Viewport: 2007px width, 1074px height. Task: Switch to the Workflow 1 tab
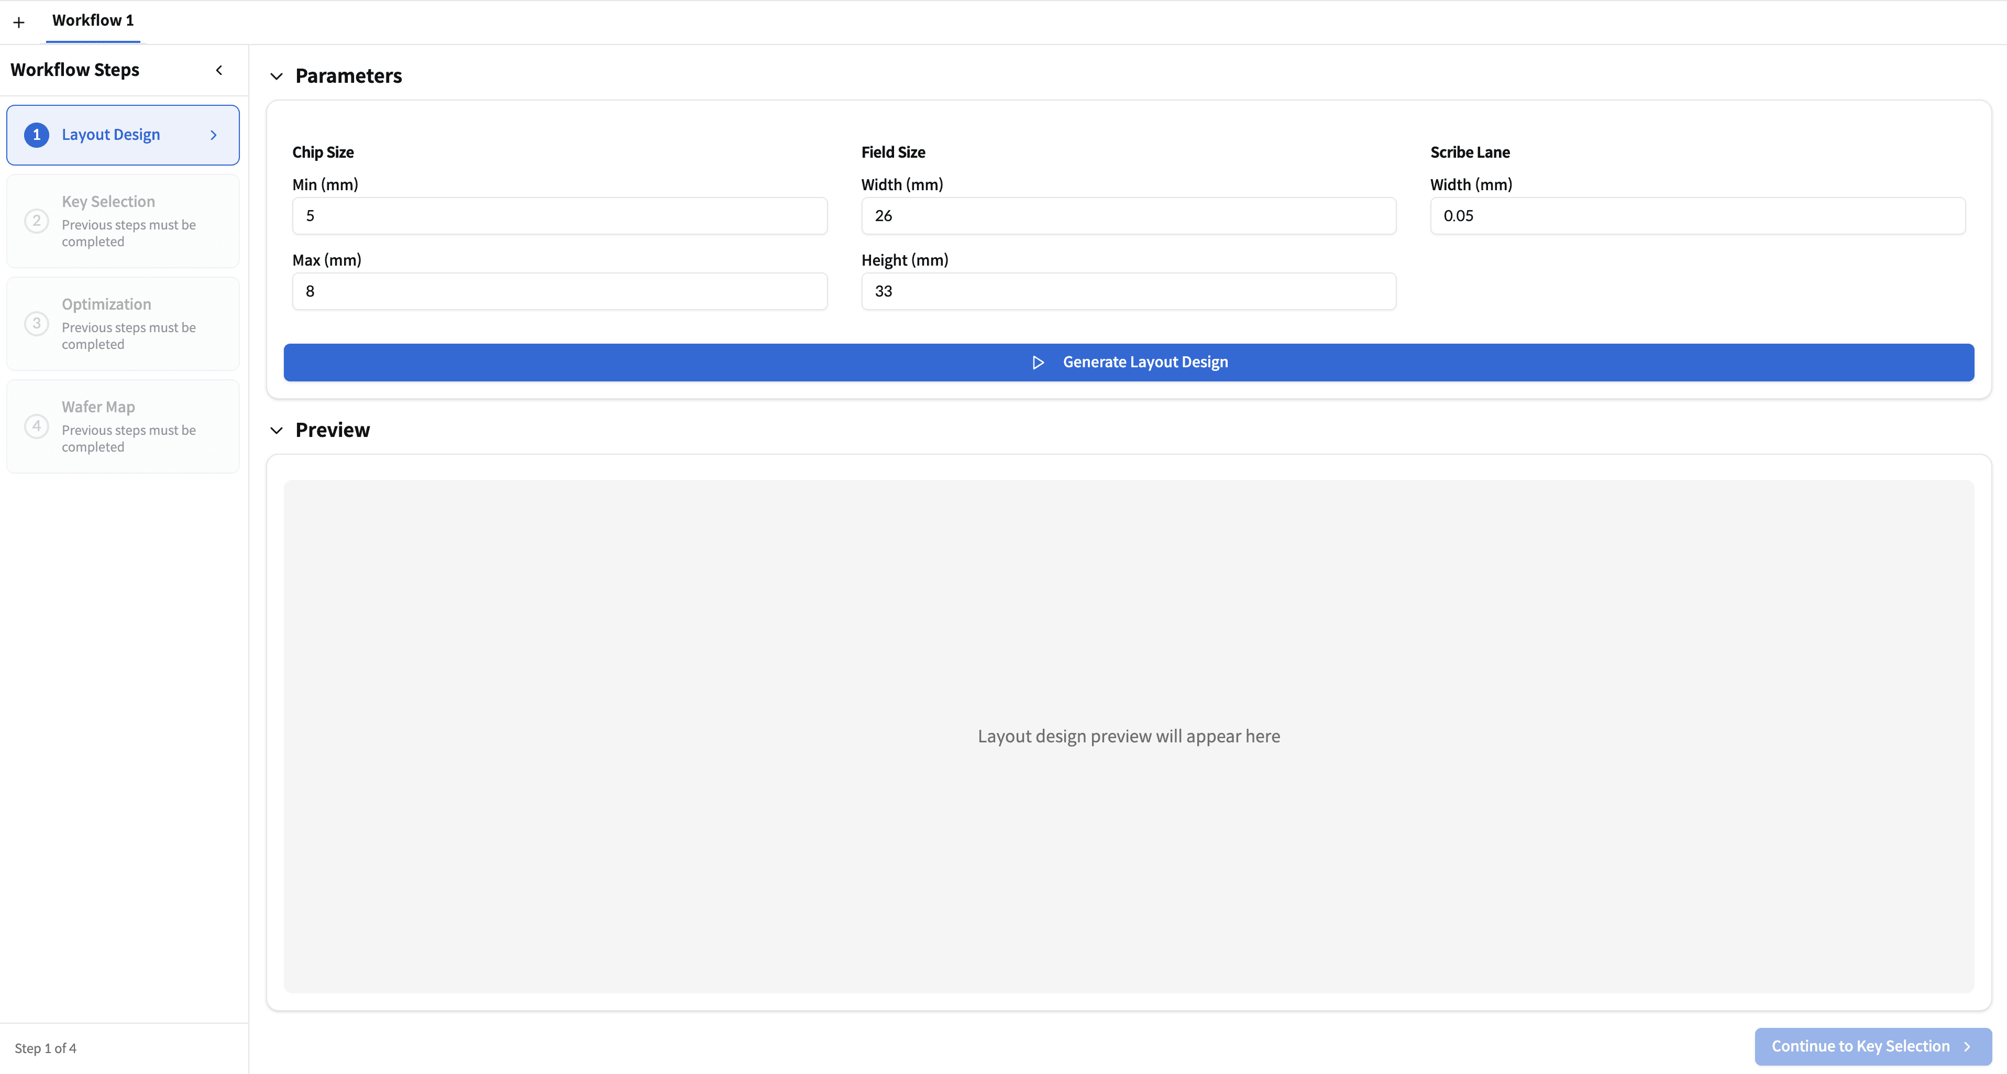coord(93,20)
